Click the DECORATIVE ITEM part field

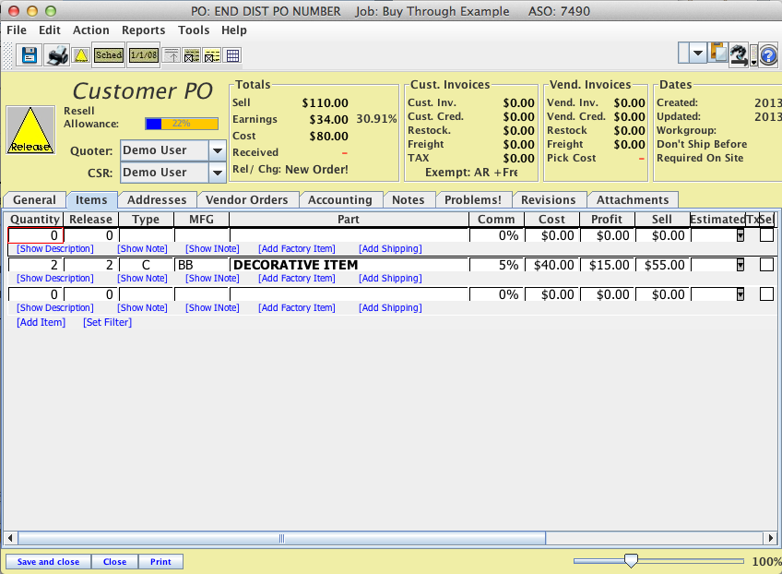tap(350, 265)
